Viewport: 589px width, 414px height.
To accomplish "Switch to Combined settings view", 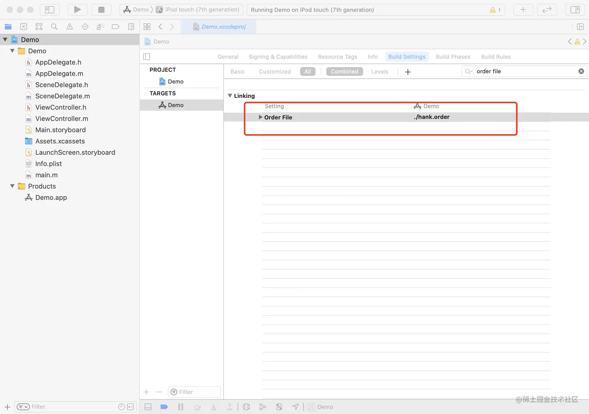I will 344,71.
